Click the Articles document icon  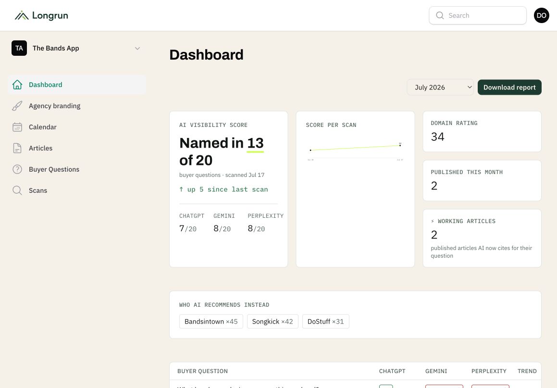coord(17,148)
